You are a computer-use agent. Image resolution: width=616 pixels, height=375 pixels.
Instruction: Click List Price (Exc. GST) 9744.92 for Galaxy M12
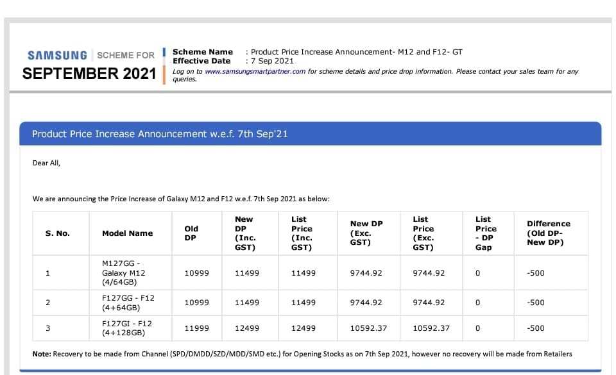pyautogui.click(x=429, y=273)
